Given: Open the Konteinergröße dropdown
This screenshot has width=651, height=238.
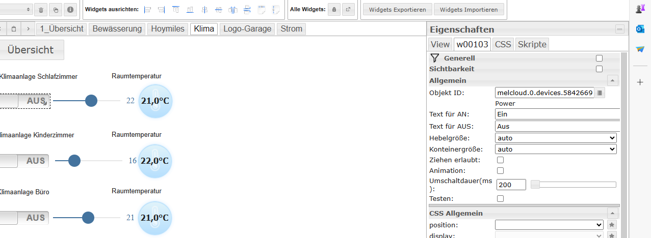Looking at the screenshot, I should click(555, 150).
